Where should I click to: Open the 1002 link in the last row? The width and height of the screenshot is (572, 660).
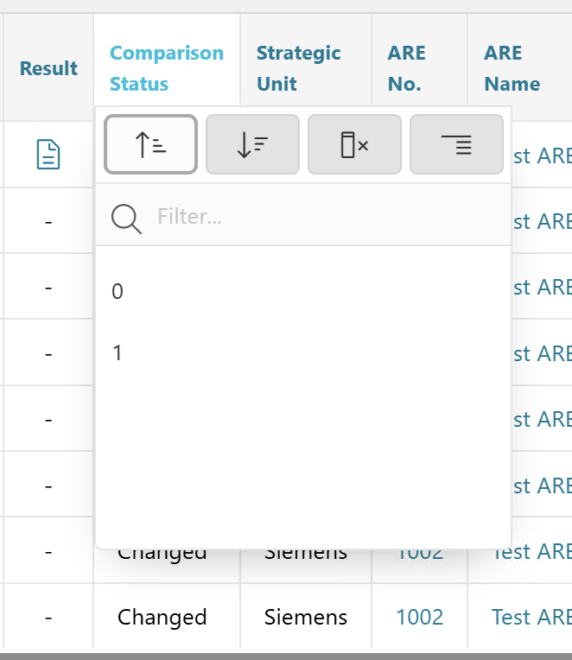(x=419, y=617)
